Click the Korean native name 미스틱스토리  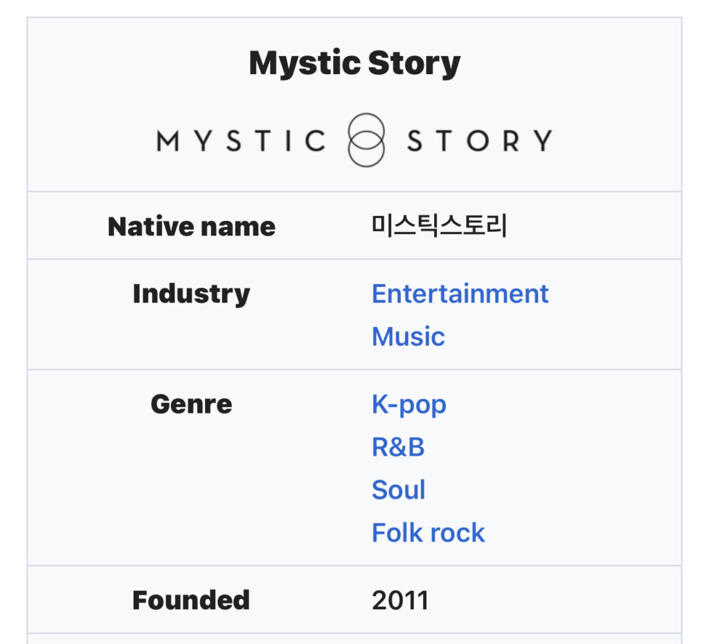(x=439, y=226)
